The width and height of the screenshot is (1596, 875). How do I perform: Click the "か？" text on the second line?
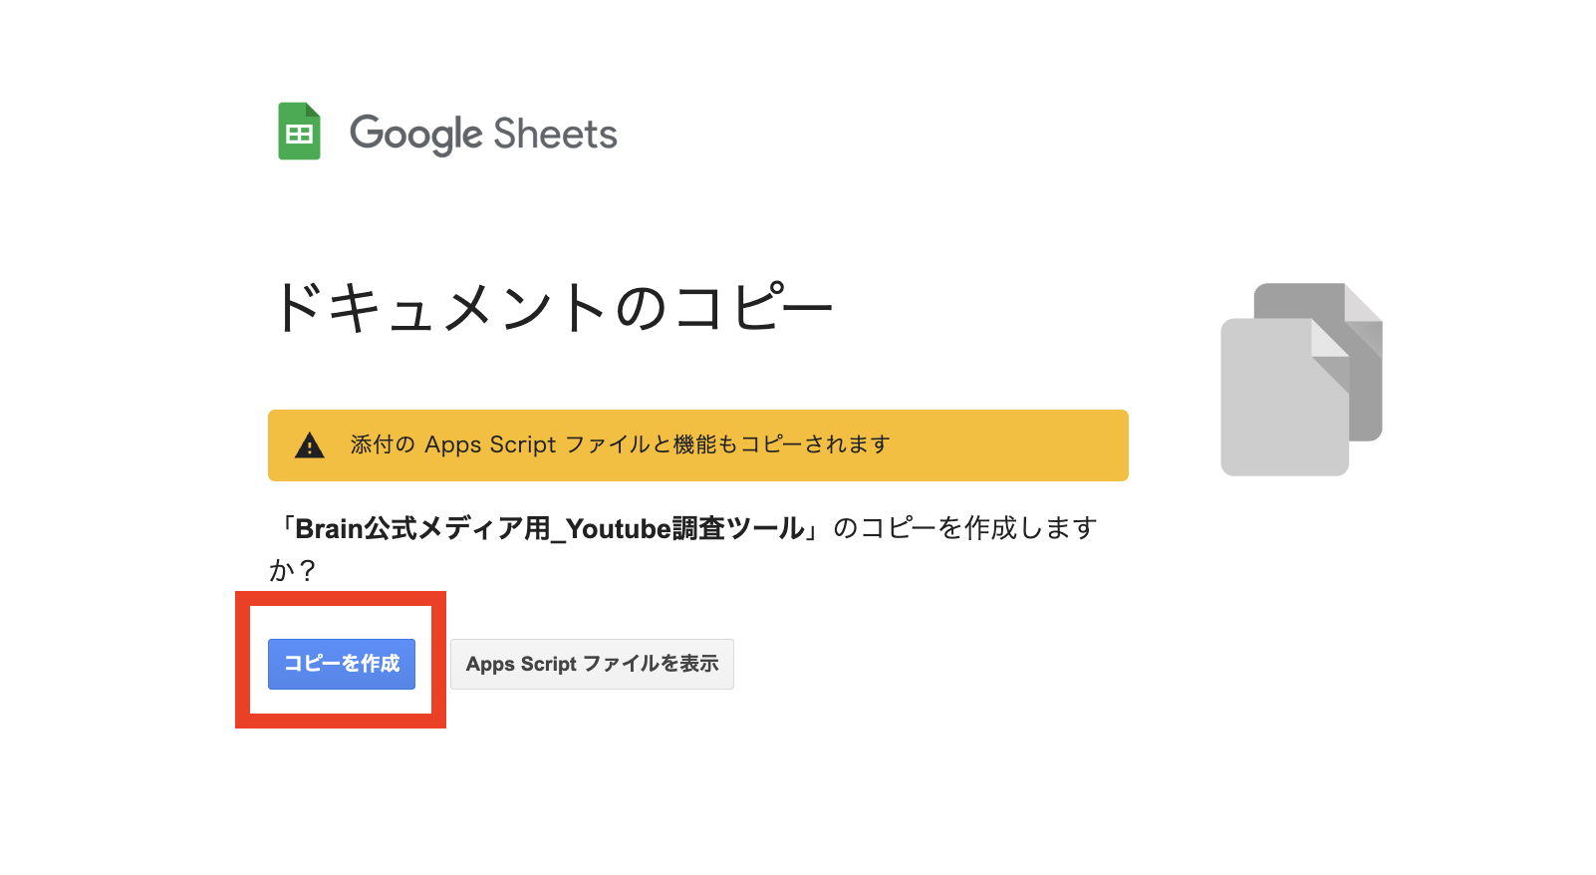coord(292,570)
